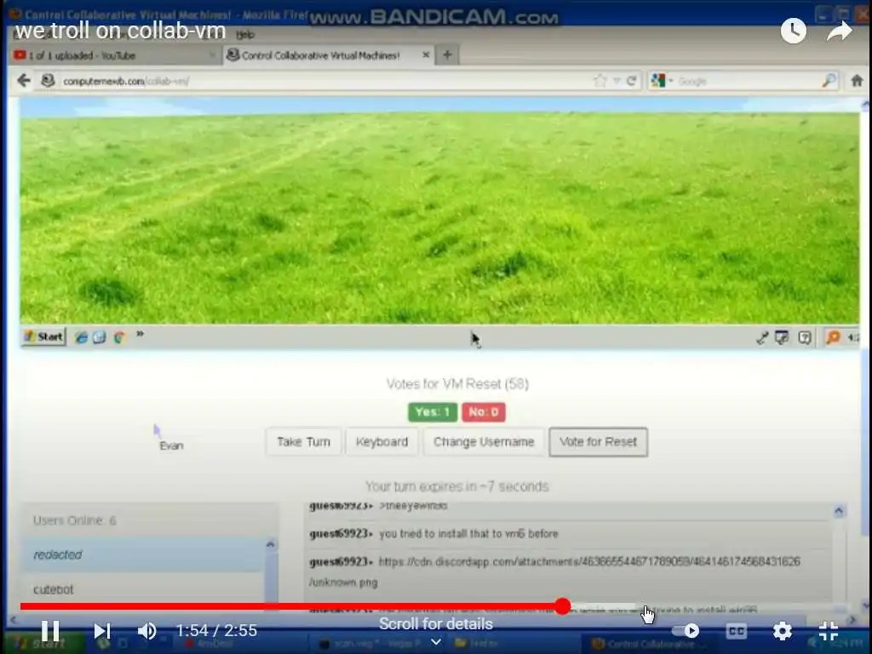The image size is (872, 654).
Task: Seek using the red progress bar handle
Action: 563,606
